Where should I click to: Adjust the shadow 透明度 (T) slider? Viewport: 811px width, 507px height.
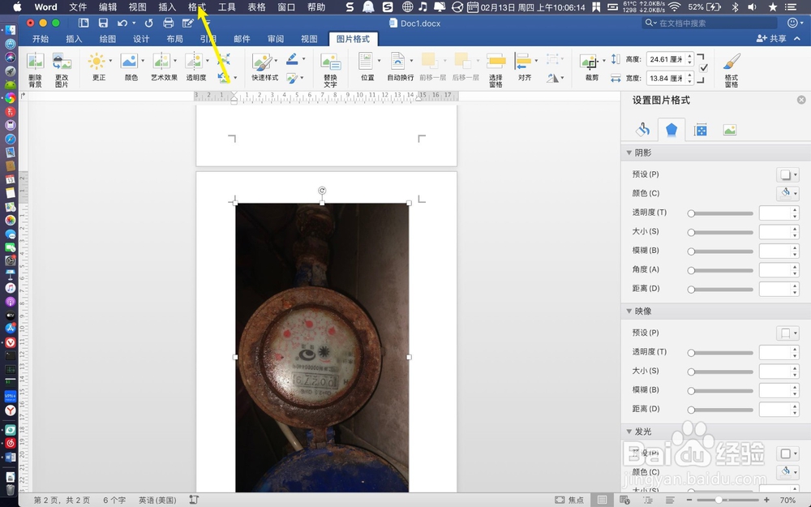click(720, 213)
